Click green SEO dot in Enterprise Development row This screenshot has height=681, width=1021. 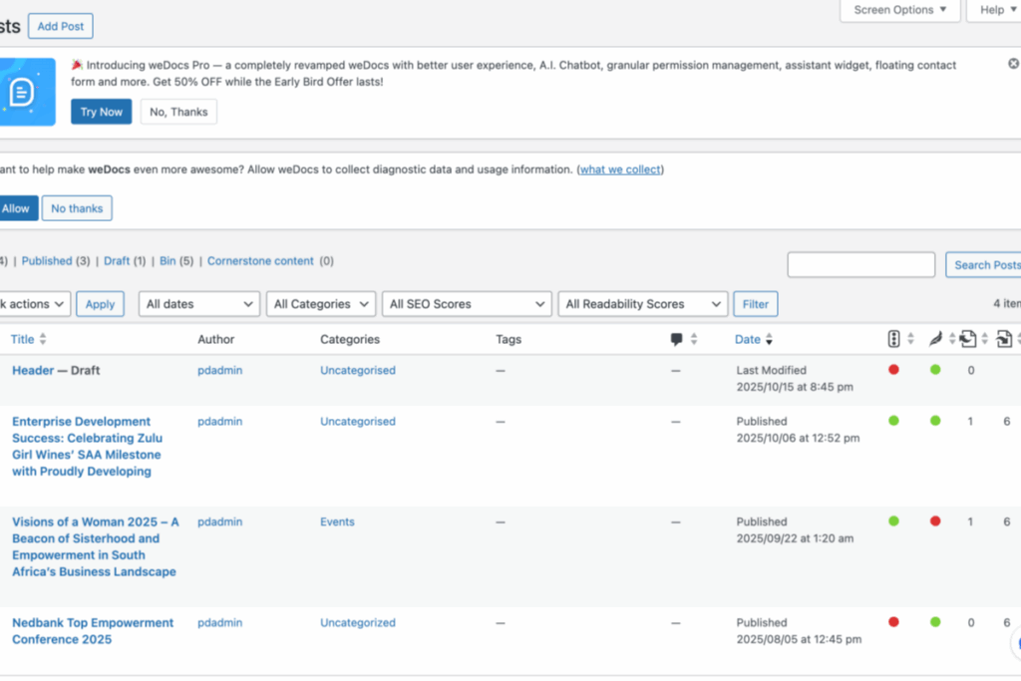pyautogui.click(x=894, y=421)
